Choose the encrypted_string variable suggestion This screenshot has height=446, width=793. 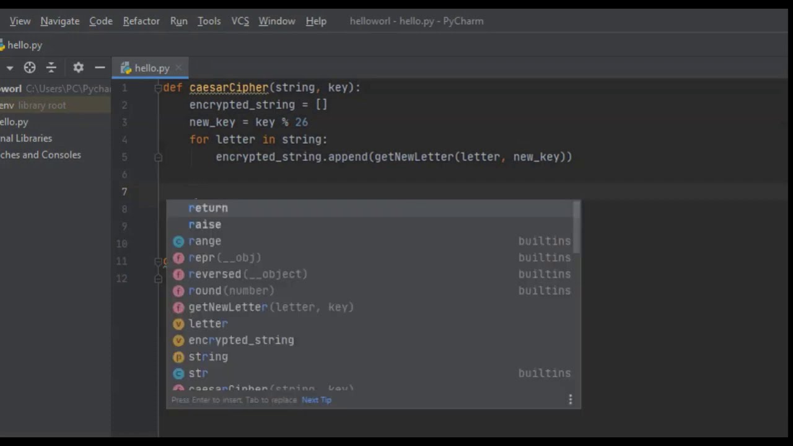[369, 340]
